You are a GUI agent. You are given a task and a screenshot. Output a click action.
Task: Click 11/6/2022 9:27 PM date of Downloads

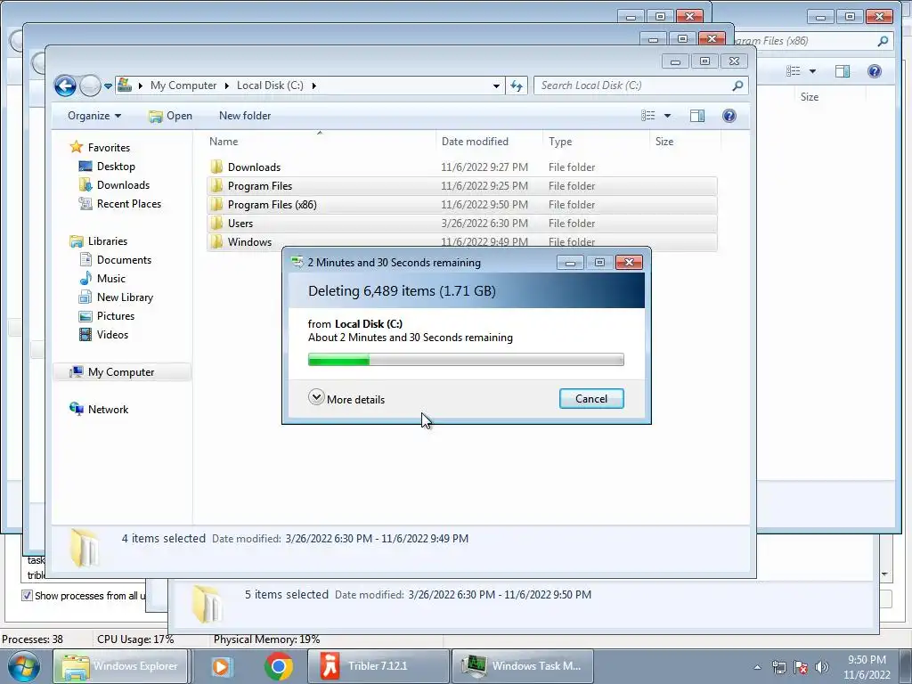484,167
